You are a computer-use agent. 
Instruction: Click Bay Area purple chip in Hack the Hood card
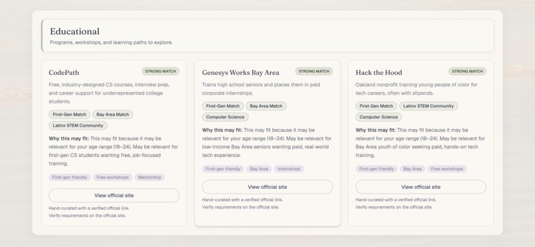[x=412, y=169]
